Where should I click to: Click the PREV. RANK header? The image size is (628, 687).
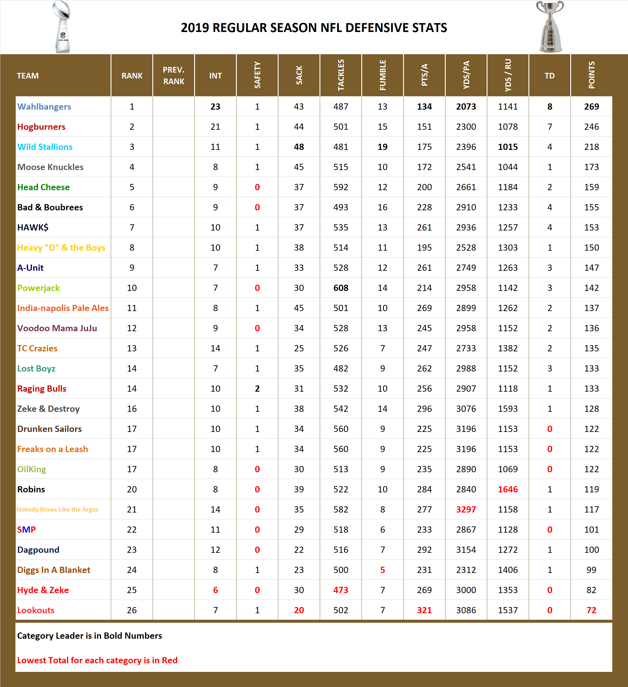[174, 76]
